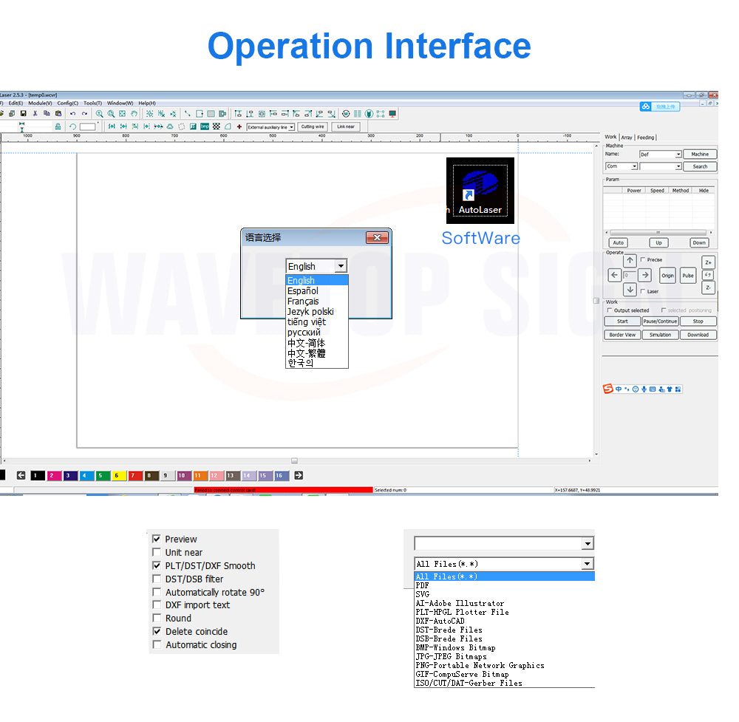This screenshot has height=722, width=739.
Task: Check the Unit near option
Action: (157, 553)
